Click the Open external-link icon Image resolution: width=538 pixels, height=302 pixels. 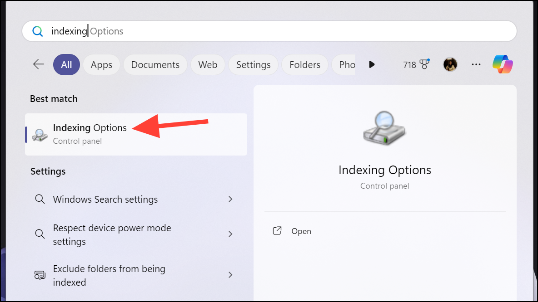(277, 231)
